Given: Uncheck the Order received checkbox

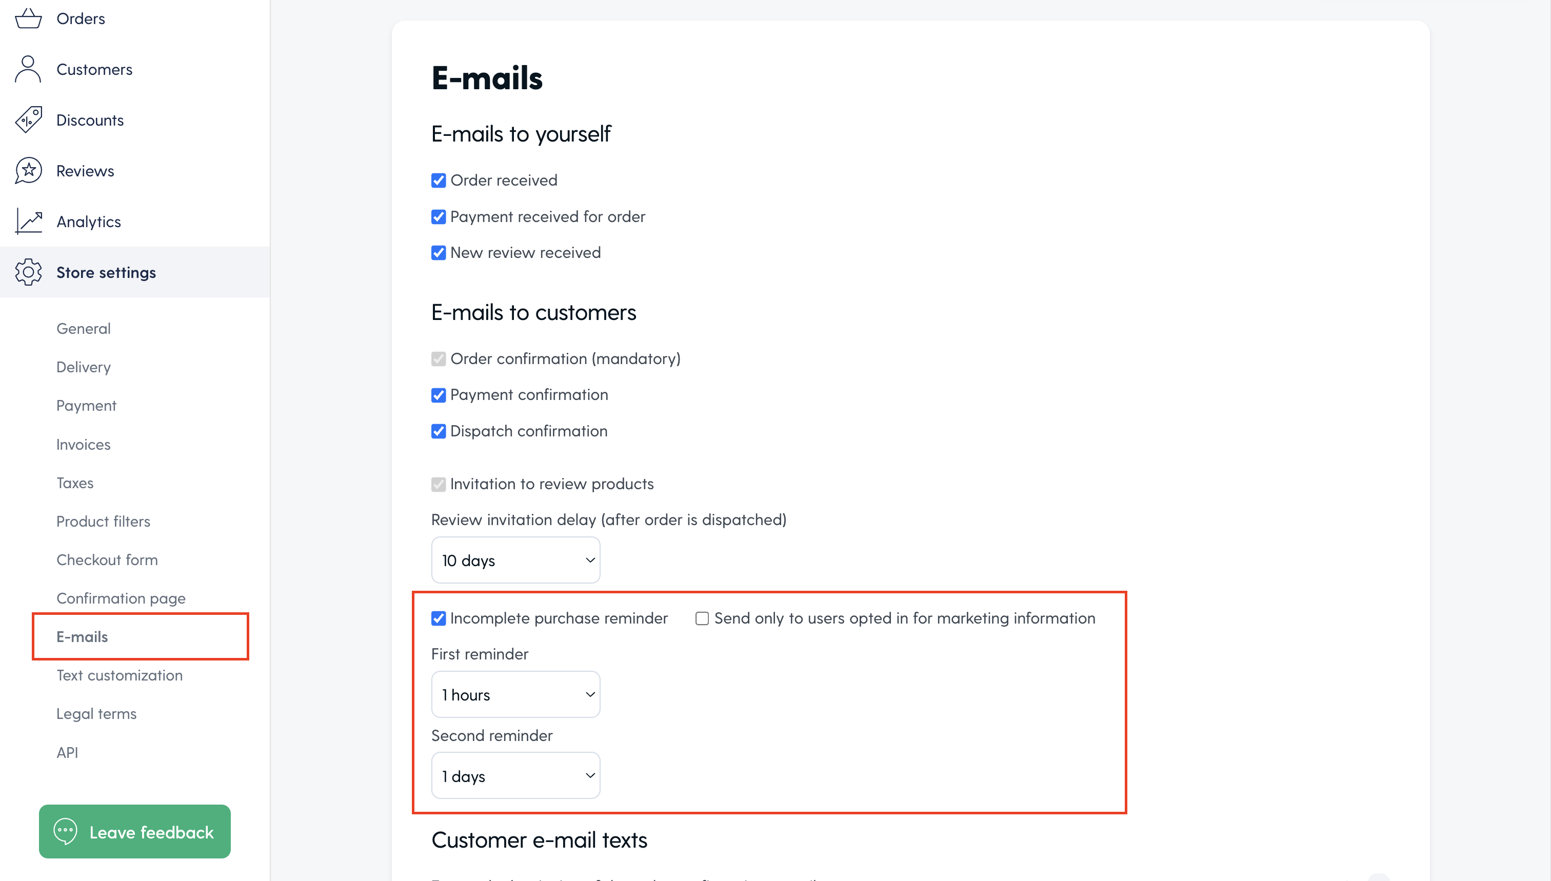Looking at the screenshot, I should tap(438, 181).
